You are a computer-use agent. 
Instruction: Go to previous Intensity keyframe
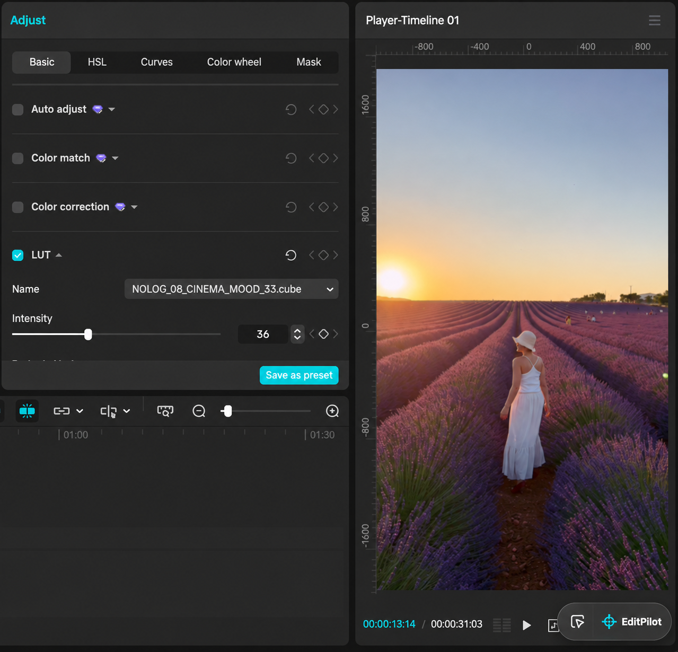point(312,334)
